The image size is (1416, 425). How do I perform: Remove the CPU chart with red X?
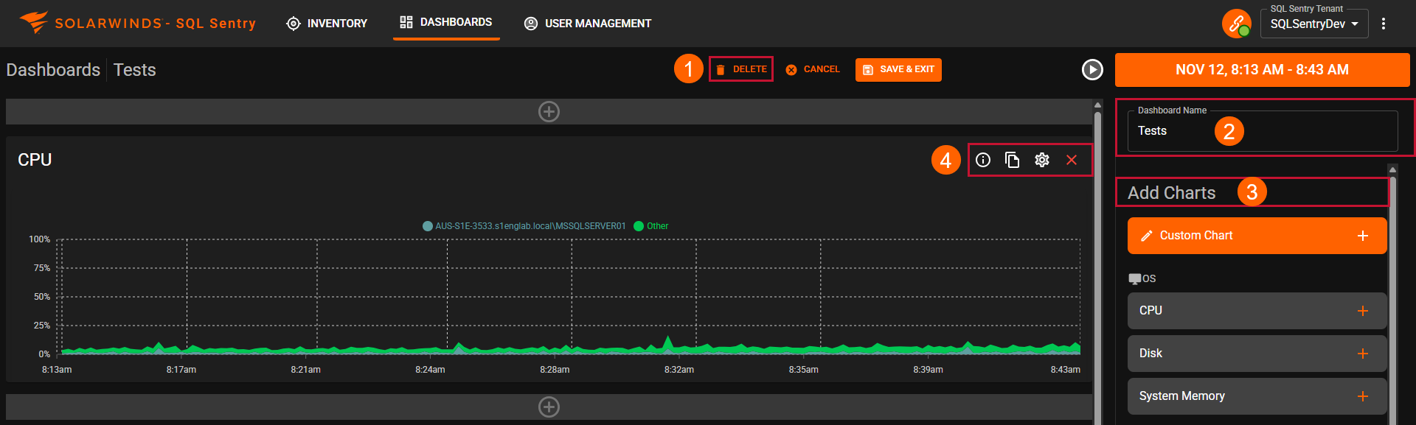pos(1072,160)
